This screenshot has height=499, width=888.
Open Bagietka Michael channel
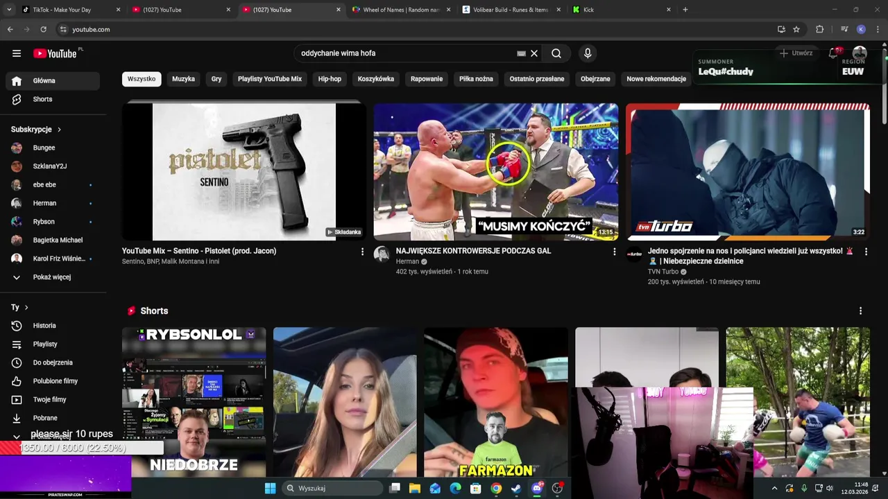[x=53, y=240]
